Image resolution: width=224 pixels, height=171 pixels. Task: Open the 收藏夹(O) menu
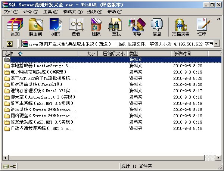click(x=73, y=12)
